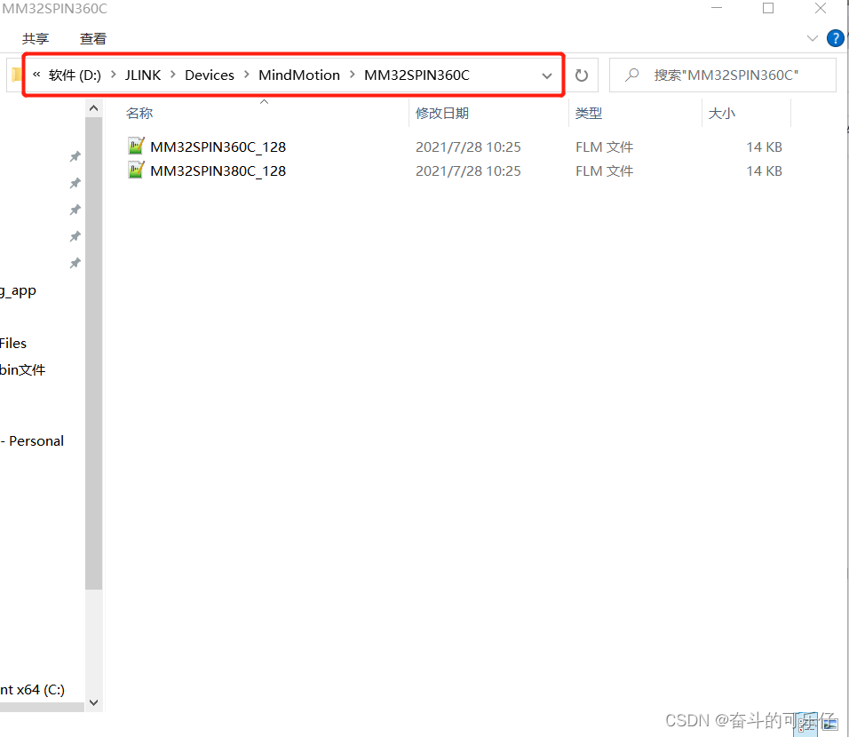
Task: Click the third quick access pin icon
Action: pyautogui.click(x=75, y=210)
